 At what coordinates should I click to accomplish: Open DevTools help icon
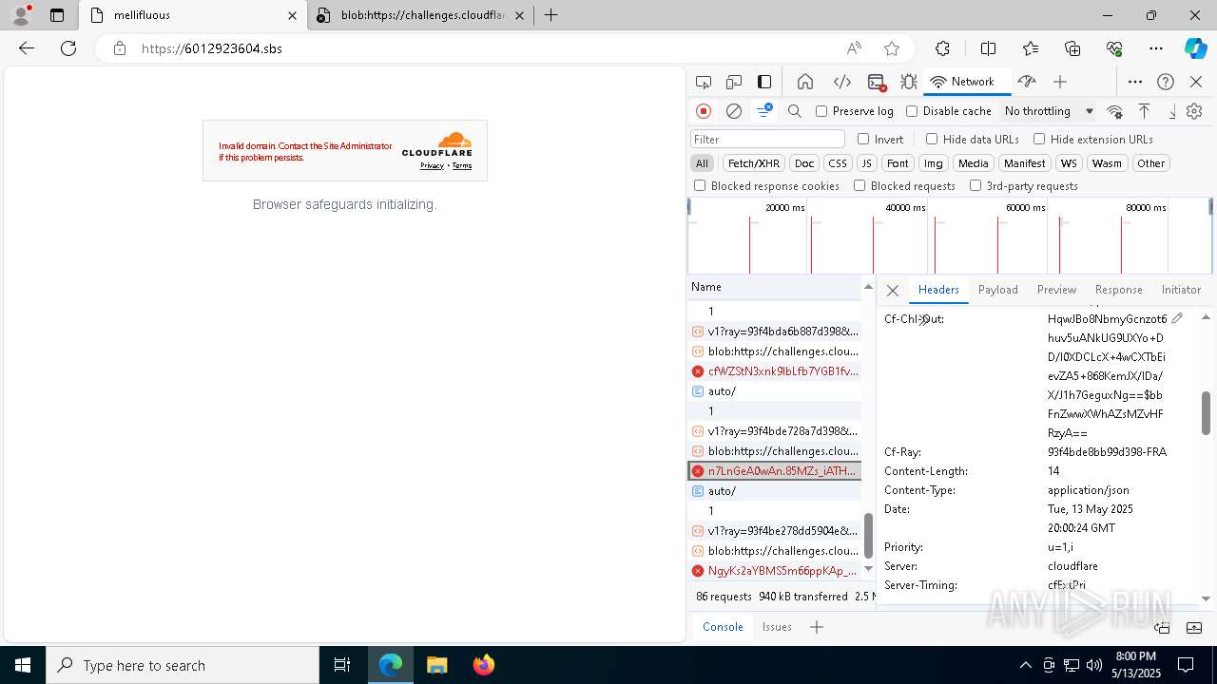coord(1166,82)
